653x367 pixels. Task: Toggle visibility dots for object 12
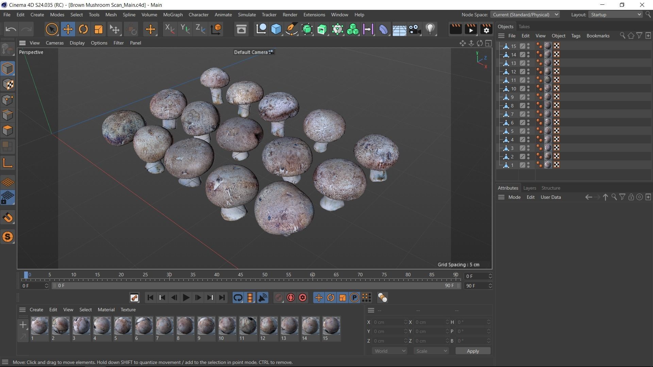(x=528, y=72)
